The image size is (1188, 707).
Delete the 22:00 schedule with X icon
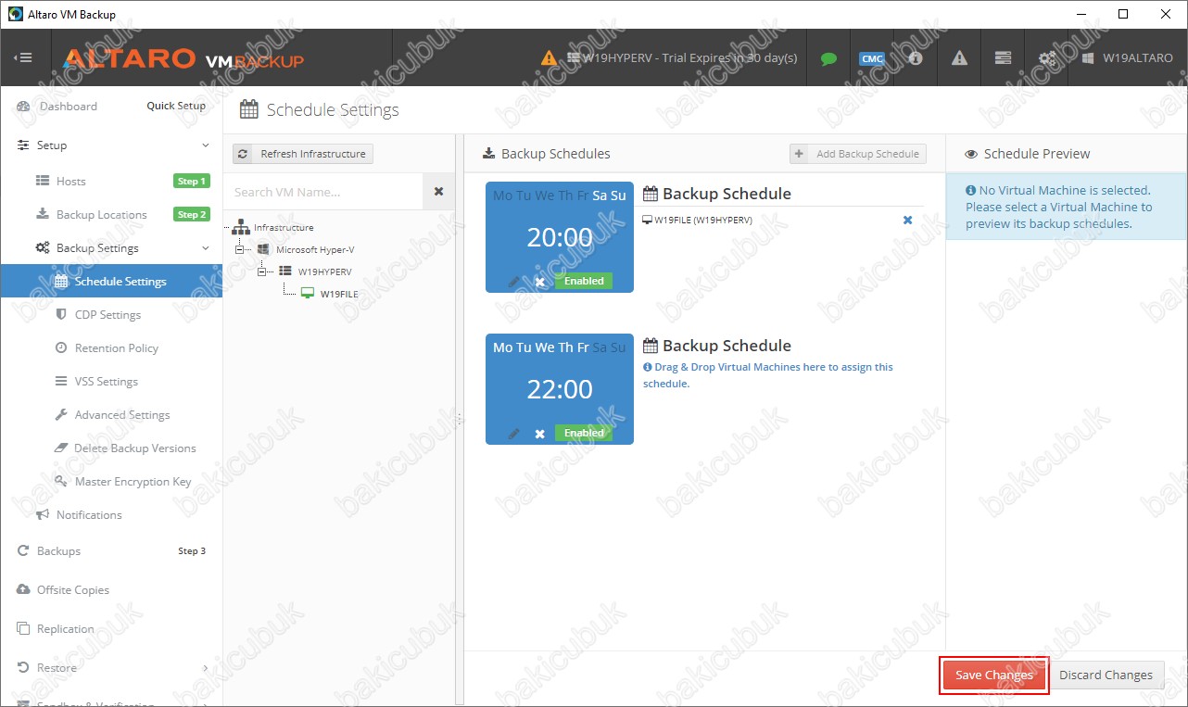[x=540, y=434]
